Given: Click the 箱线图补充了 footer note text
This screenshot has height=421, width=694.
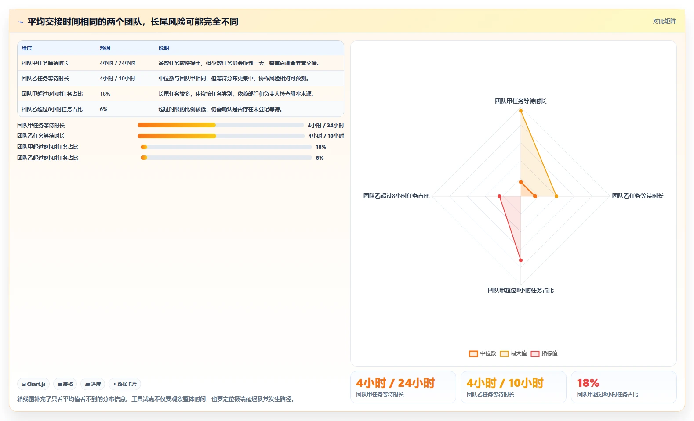Looking at the screenshot, I should point(157,399).
